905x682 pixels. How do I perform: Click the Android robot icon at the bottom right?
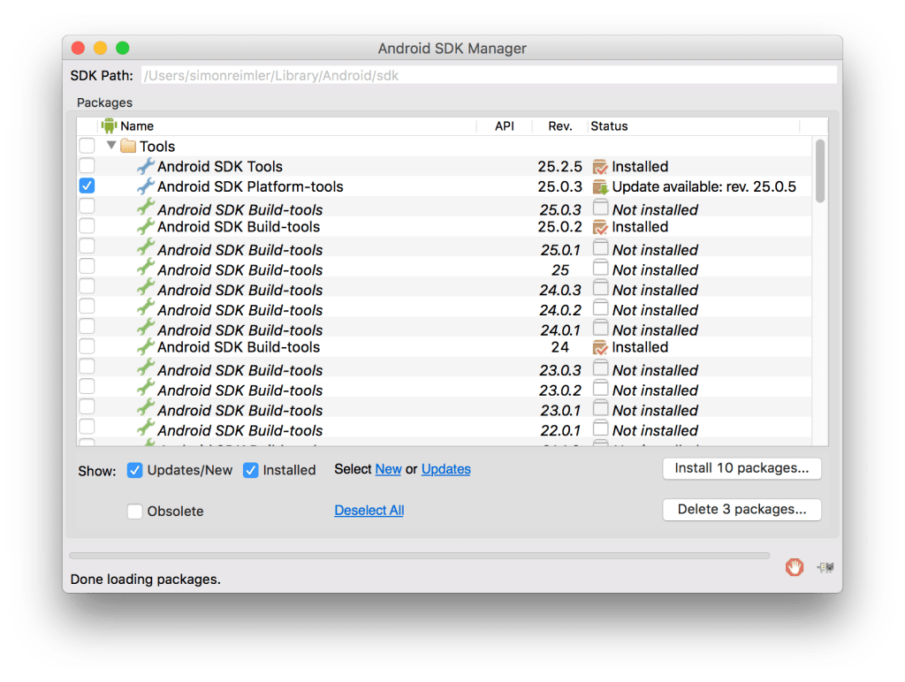(x=825, y=567)
